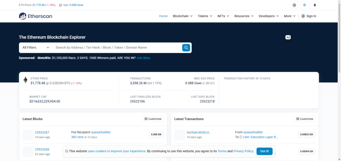Click the Etherscan logo

(35, 16)
